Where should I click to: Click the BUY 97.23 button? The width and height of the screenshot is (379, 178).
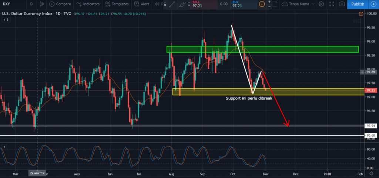tap(243, 4)
